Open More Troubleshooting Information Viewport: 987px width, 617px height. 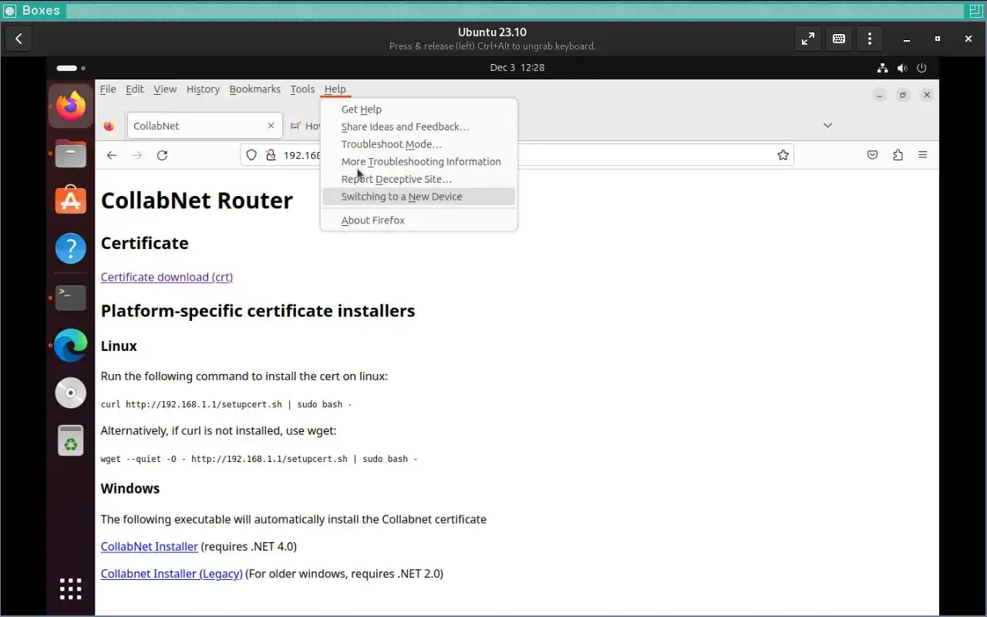tap(419, 162)
